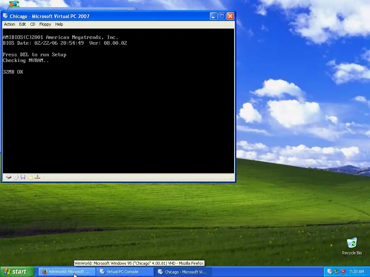
Task: Open the Floppy menu
Action: point(45,24)
